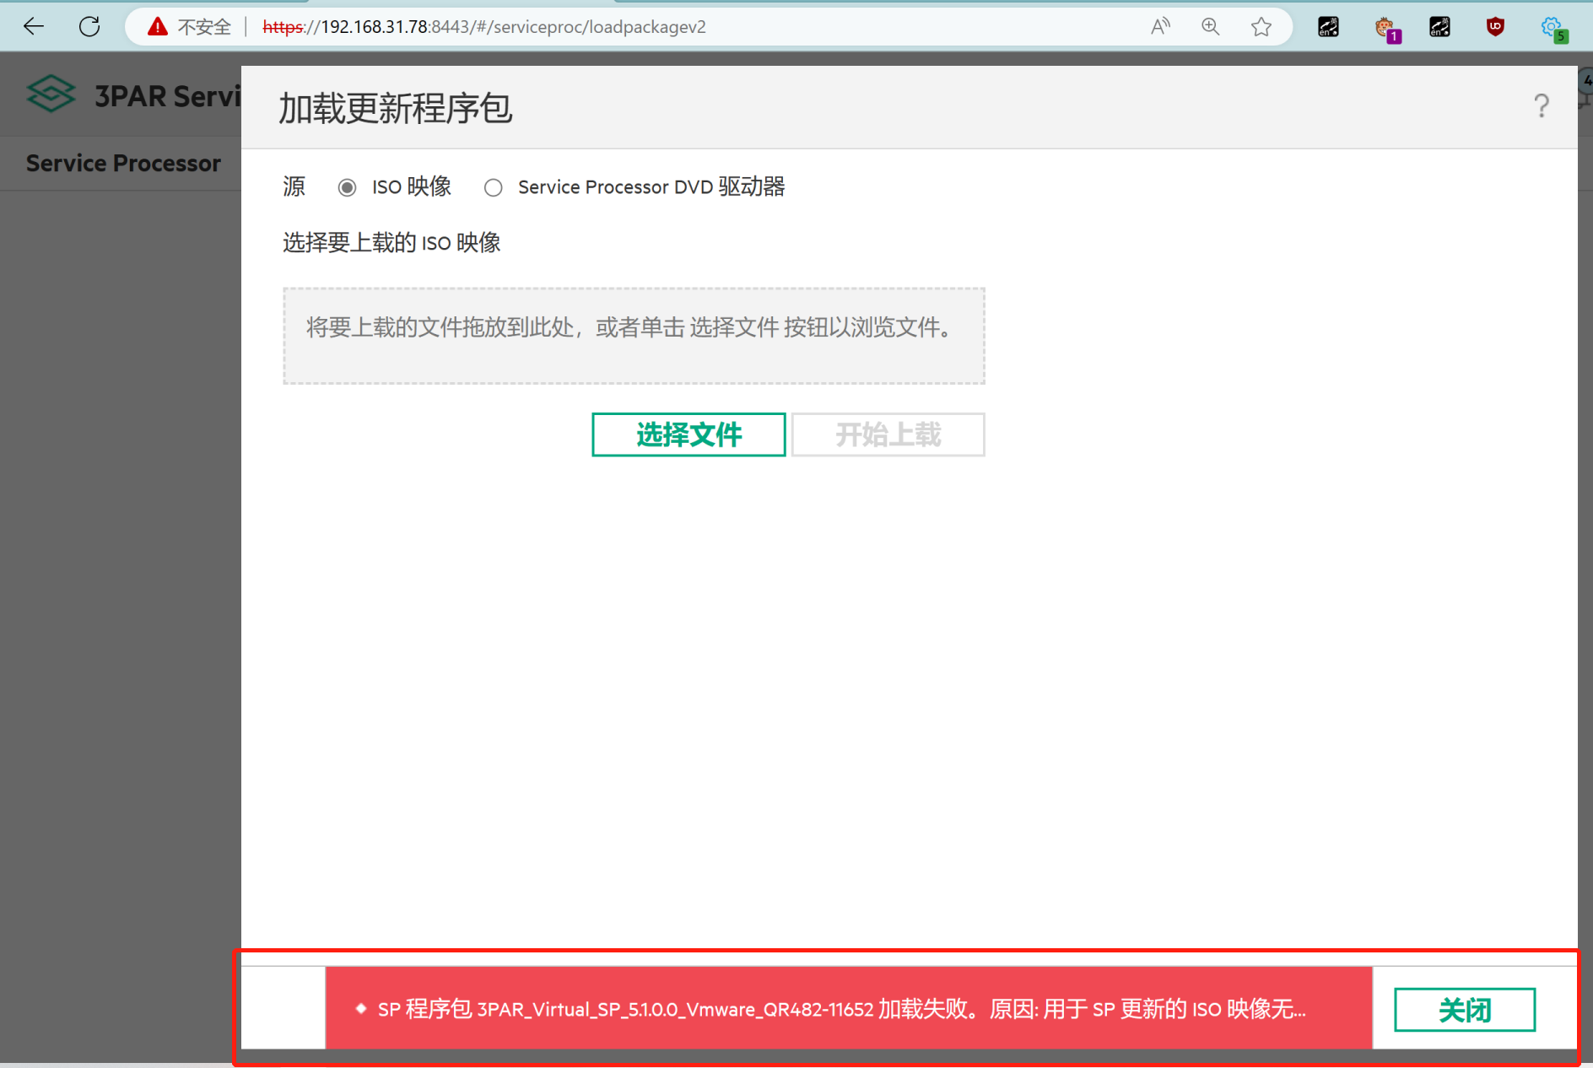Click the 加载更新程序包 dialog title
The width and height of the screenshot is (1593, 1068).
[x=395, y=108]
